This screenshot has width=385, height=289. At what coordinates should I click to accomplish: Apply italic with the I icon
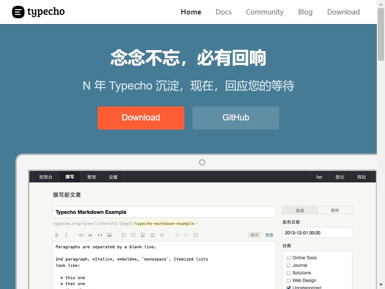tap(66, 235)
